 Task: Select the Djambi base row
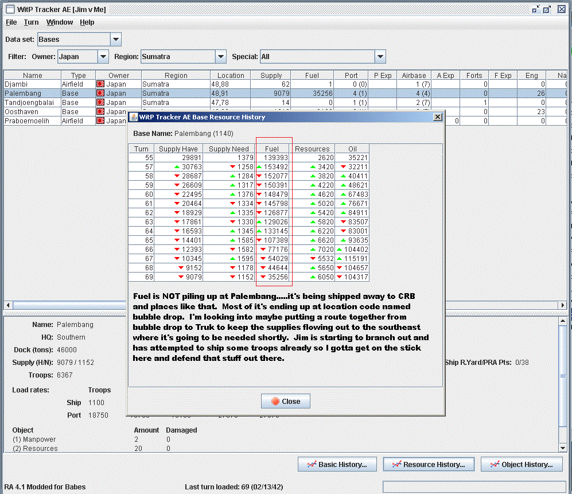tap(285, 84)
